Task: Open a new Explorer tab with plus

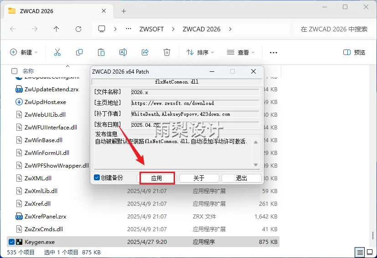Action: (x=124, y=11)
